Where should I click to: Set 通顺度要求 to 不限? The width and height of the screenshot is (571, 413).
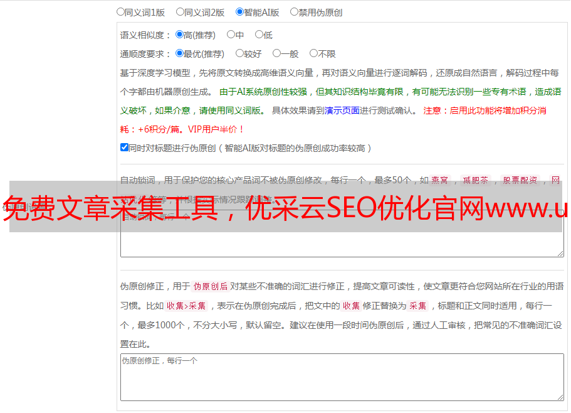(x=313, y=53)
